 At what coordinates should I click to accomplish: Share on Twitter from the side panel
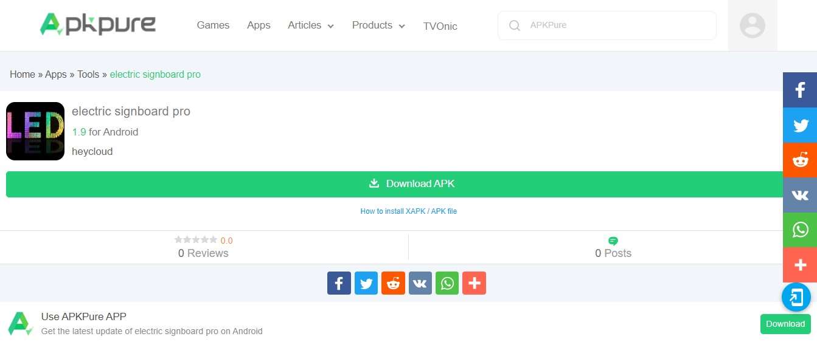(800, 125)
